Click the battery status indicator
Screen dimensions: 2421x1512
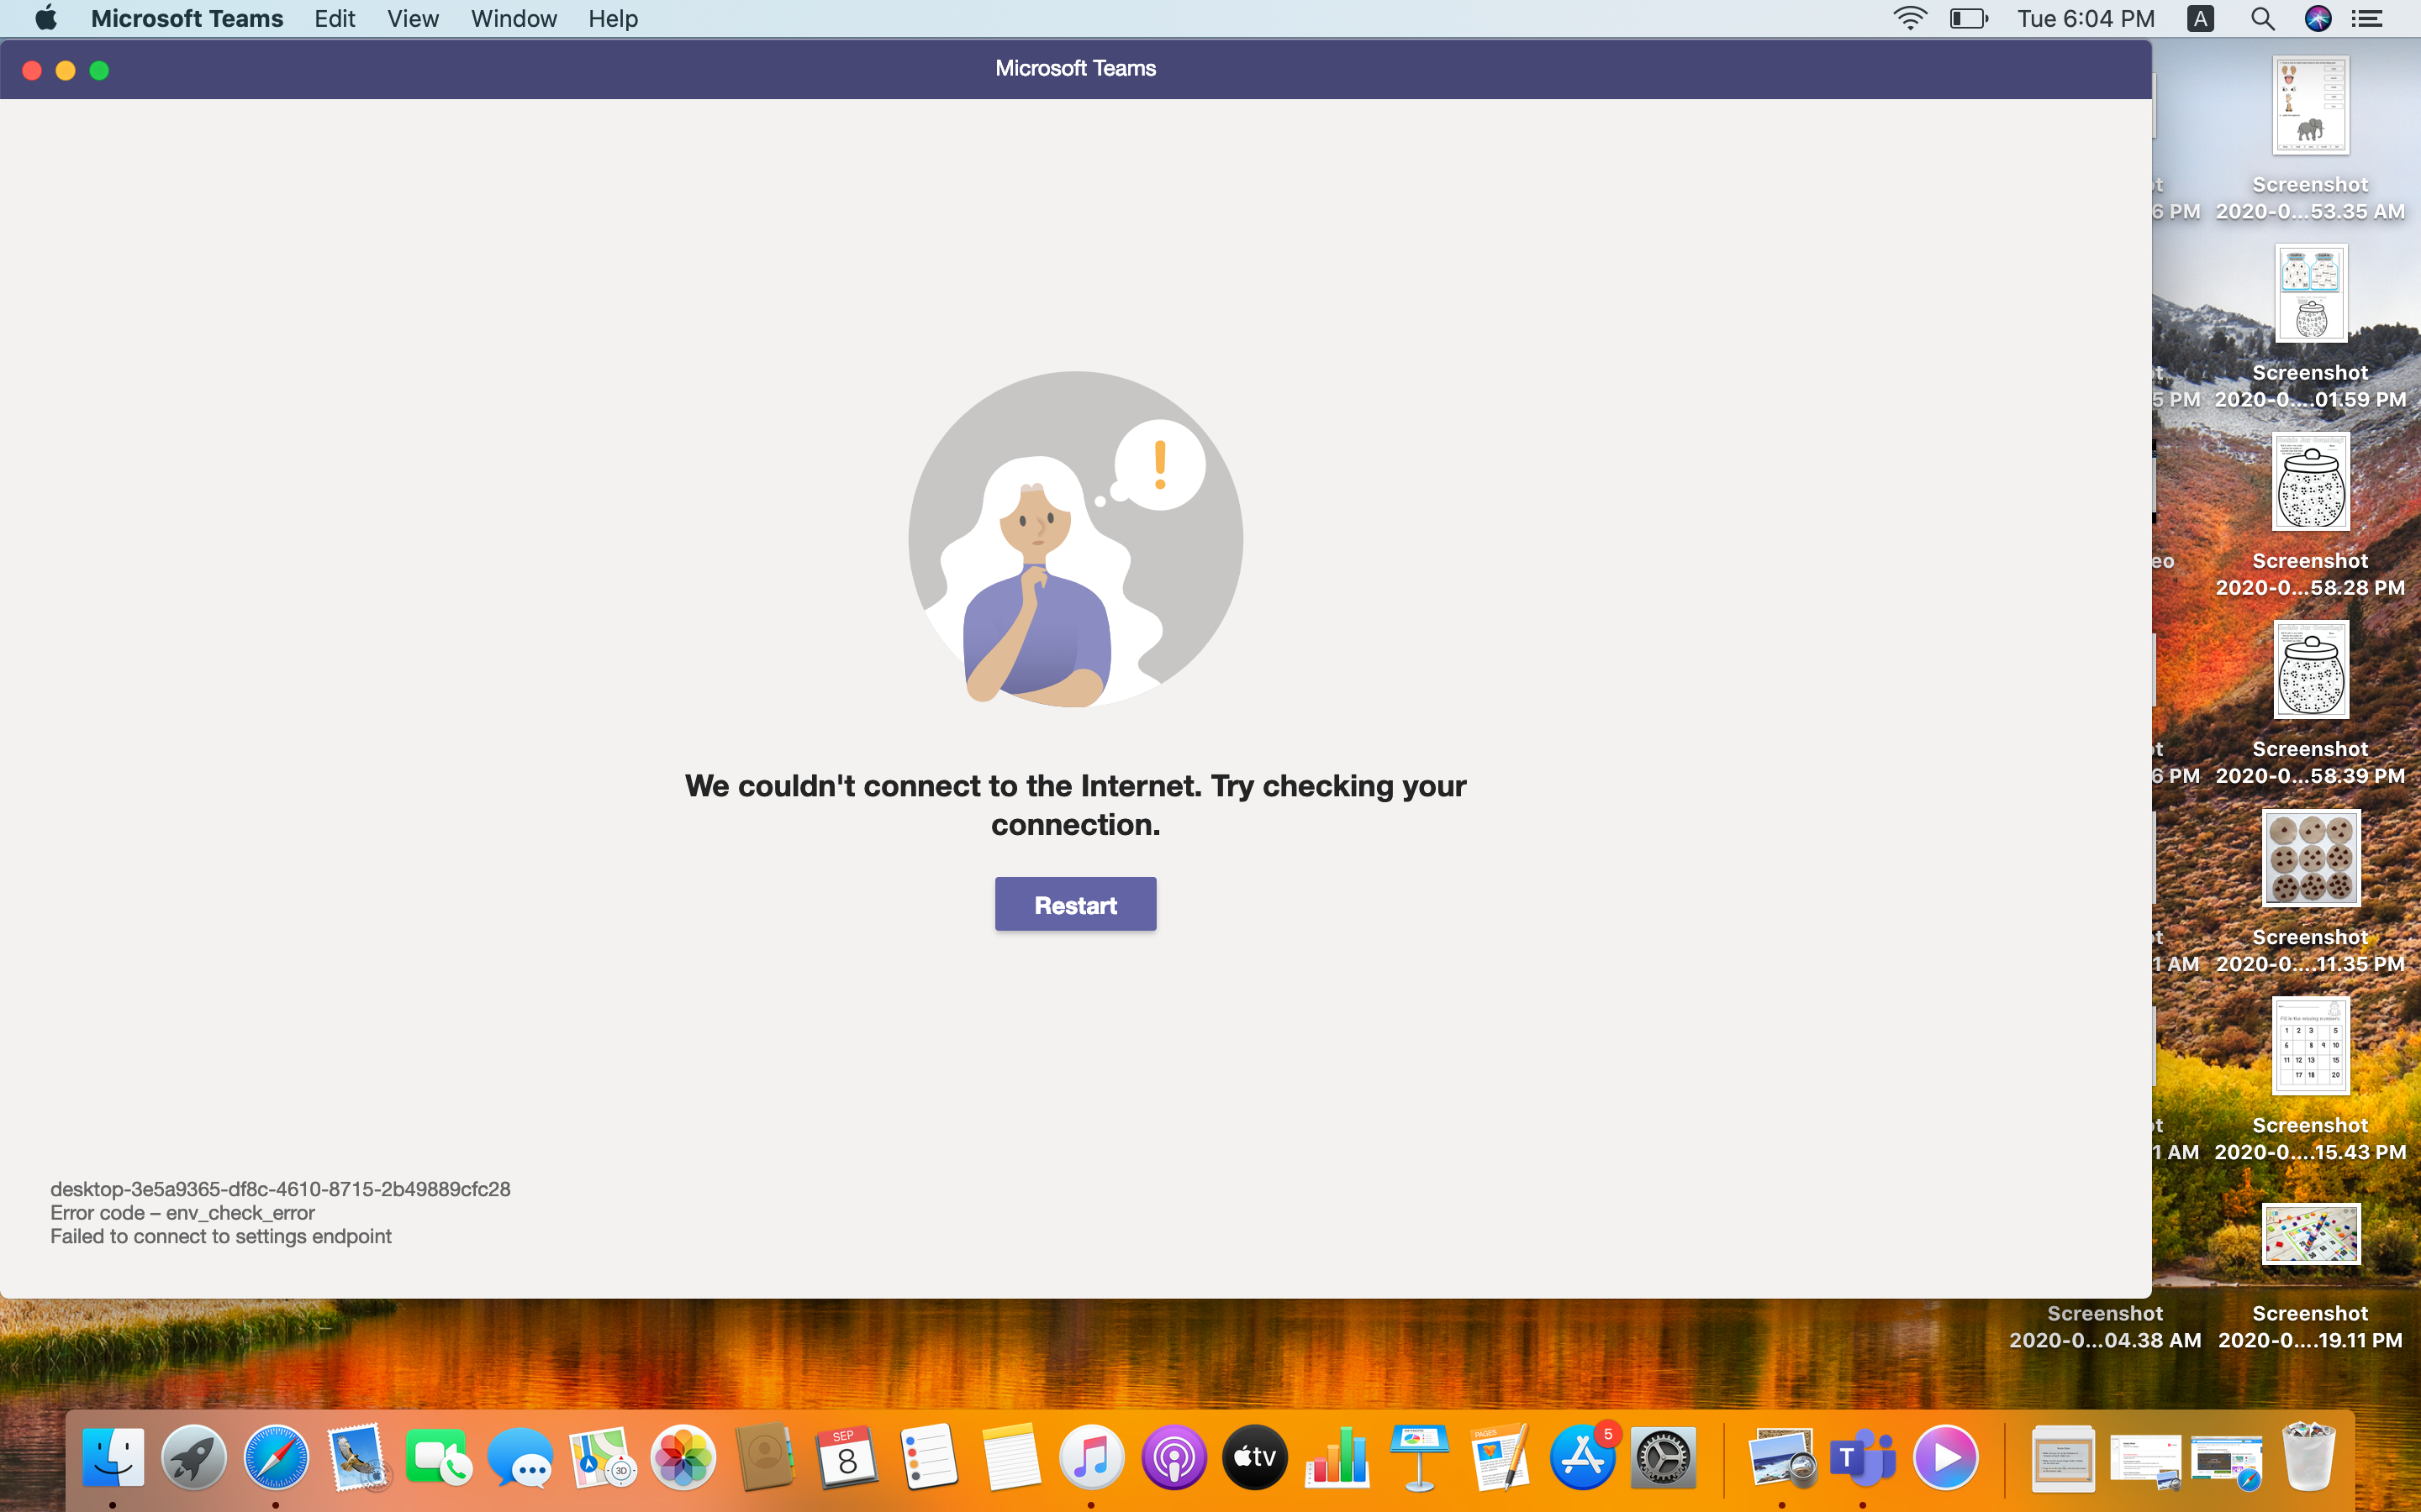[1968, 19]
